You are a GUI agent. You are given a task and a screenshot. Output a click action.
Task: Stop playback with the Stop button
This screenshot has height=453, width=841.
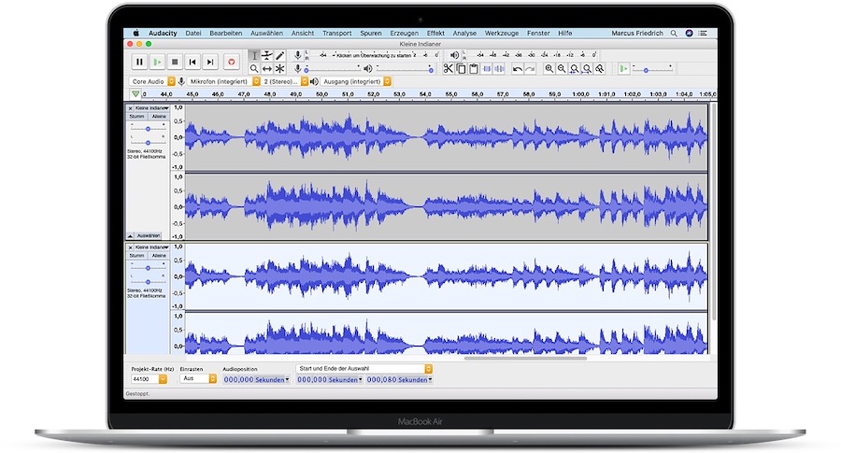[x=175, y=63]
